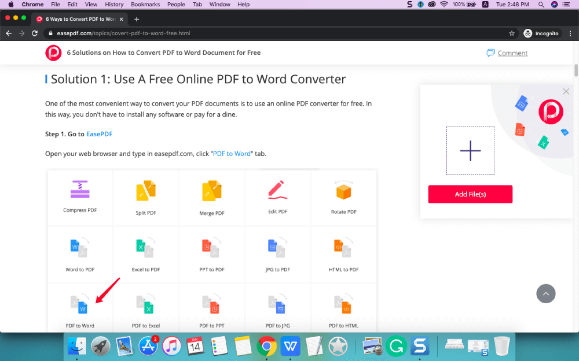Open a new browser tab

[137, 19]
